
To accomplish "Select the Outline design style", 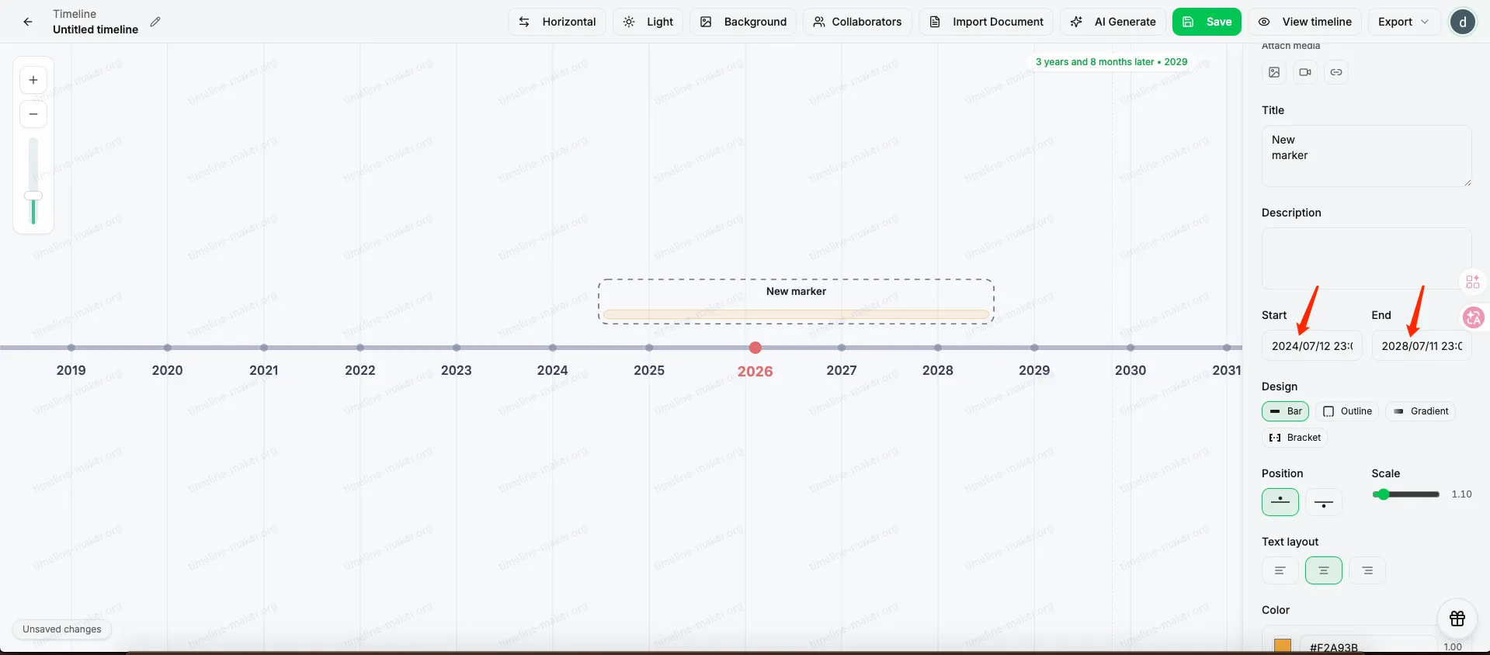I will (1347, 411).
